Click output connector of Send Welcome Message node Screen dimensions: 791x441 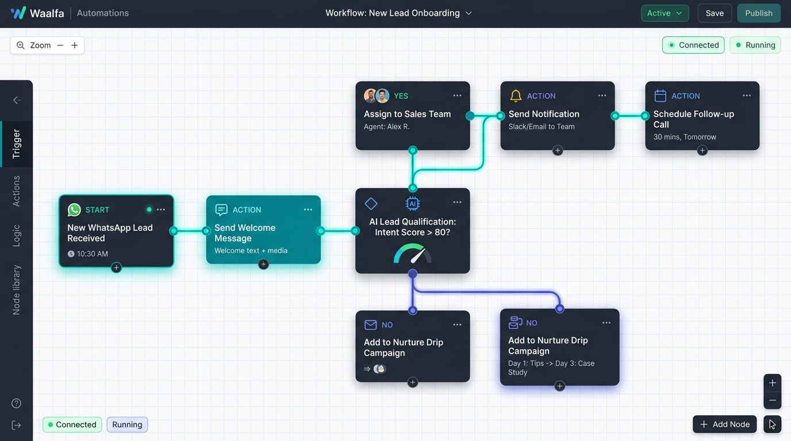321,231
